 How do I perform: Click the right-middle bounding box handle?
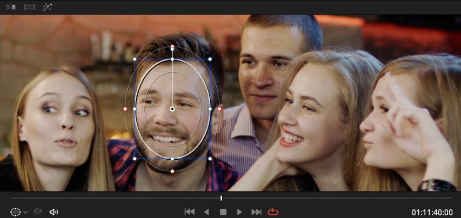pyautogui.click(x=210, y=109)
